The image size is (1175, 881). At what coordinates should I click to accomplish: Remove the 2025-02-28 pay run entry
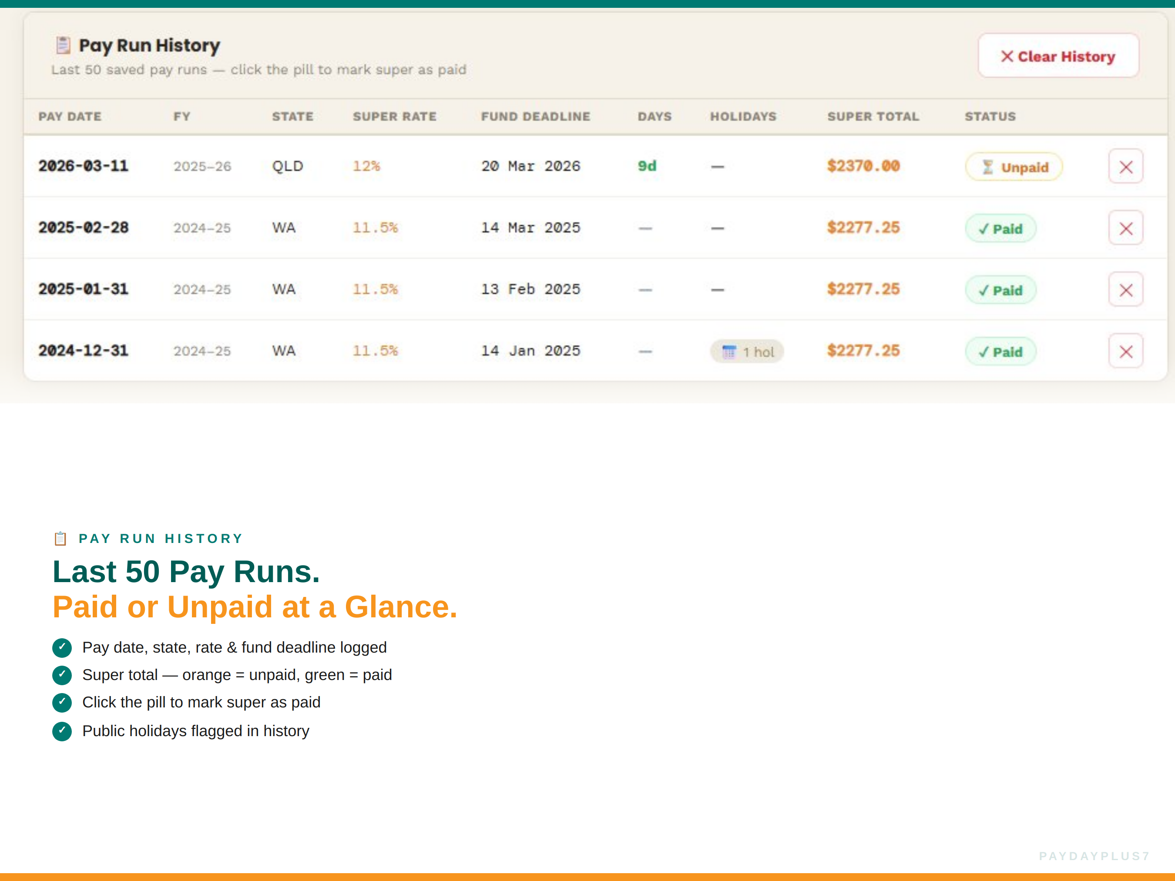tap(1125, 228)
